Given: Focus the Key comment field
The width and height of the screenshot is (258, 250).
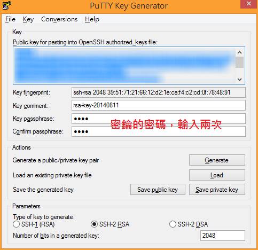Looking at the screenshot, I should (159, 105).
